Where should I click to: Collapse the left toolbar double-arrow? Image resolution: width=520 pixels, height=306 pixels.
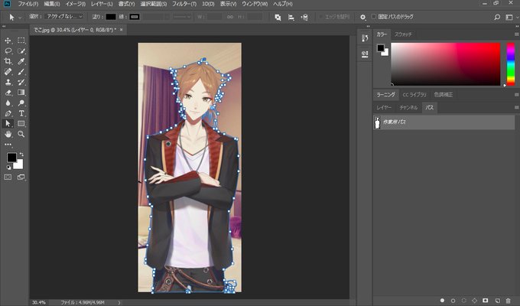pos(4,26)
